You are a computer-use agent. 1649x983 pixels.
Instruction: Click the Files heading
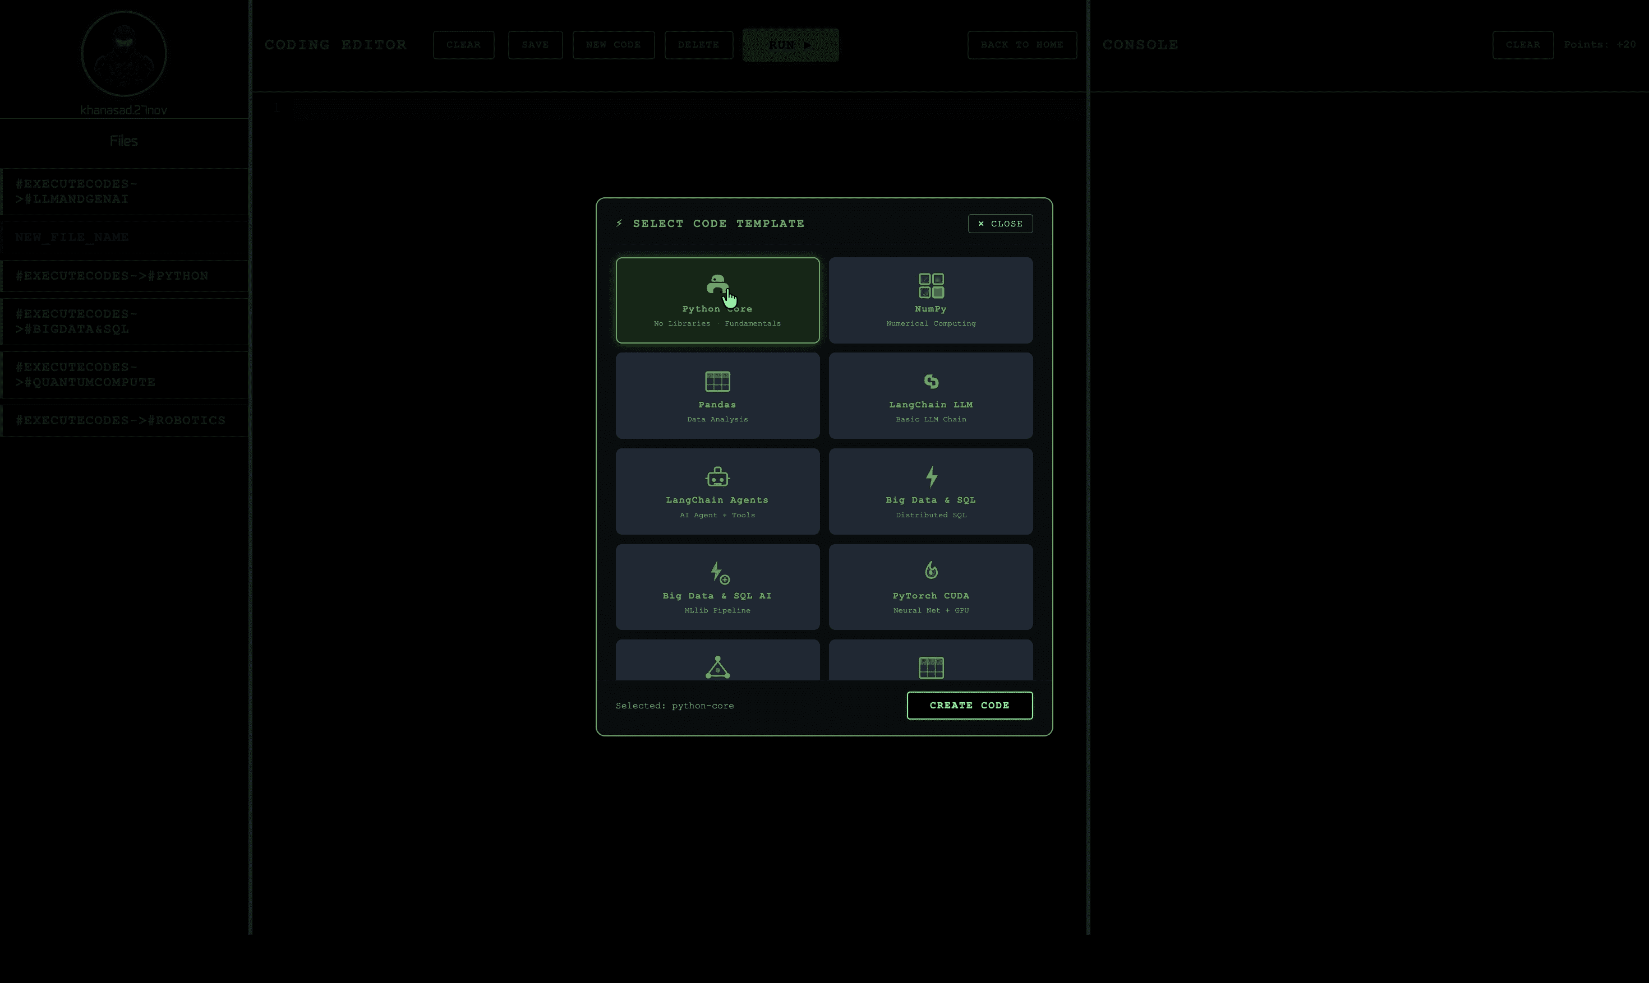[124, 141]
